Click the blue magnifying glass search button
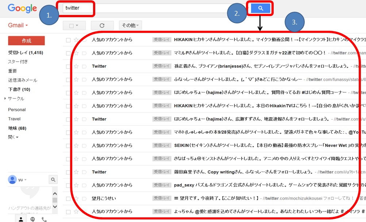Screen dimensions: 366x222 coord(260,8)
